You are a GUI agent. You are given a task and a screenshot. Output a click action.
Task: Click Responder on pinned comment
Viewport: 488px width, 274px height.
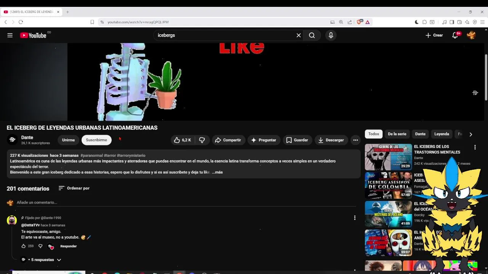point(69,246)
